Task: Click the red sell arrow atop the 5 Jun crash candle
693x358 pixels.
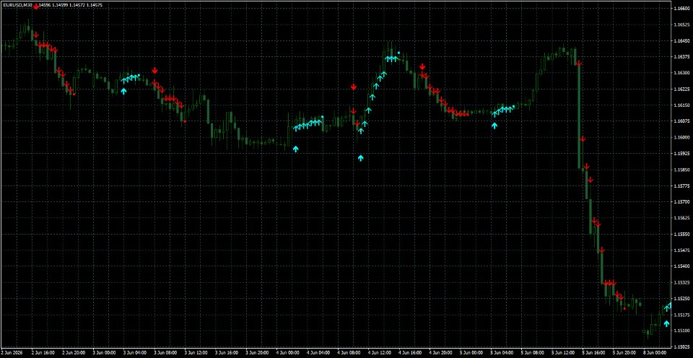Action: 579,64
